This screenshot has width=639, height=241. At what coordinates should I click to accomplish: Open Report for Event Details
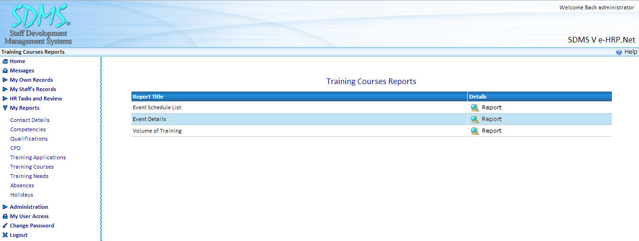coord(492,119)
